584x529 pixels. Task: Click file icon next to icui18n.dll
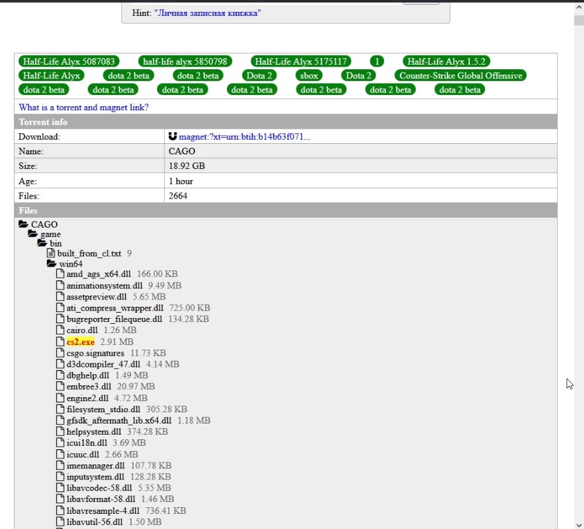60,442
